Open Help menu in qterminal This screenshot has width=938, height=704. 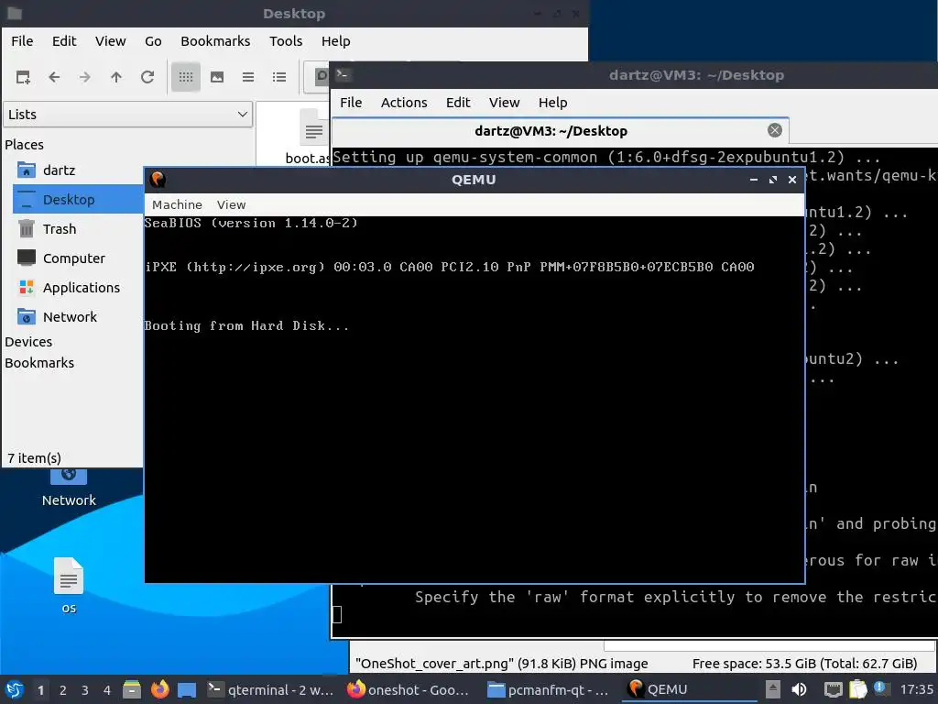click(x=552, y=103)
